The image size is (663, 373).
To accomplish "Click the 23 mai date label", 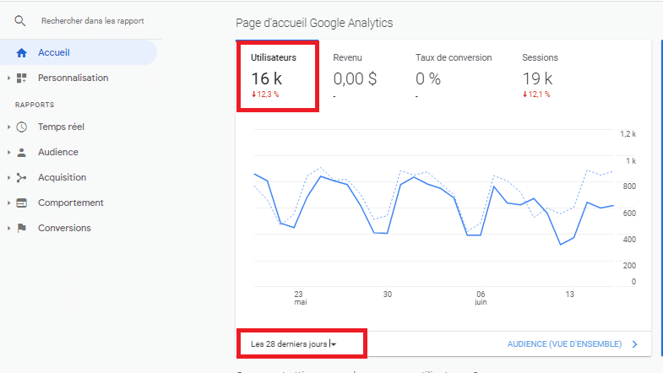I will pyautogui.click(x=300, y=298).
